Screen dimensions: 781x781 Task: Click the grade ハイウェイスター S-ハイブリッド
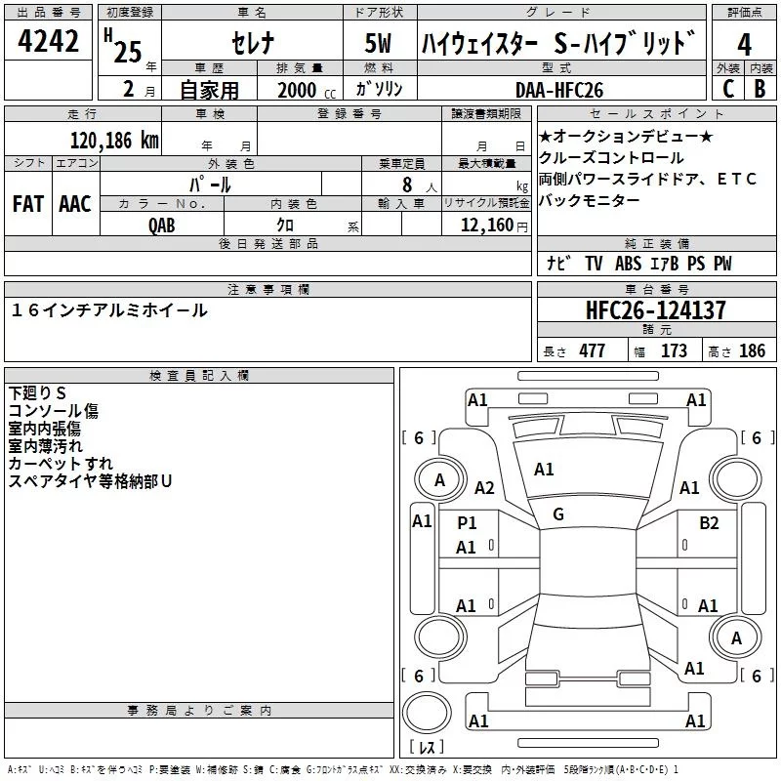pyautogui.click(x=558, y=43)
